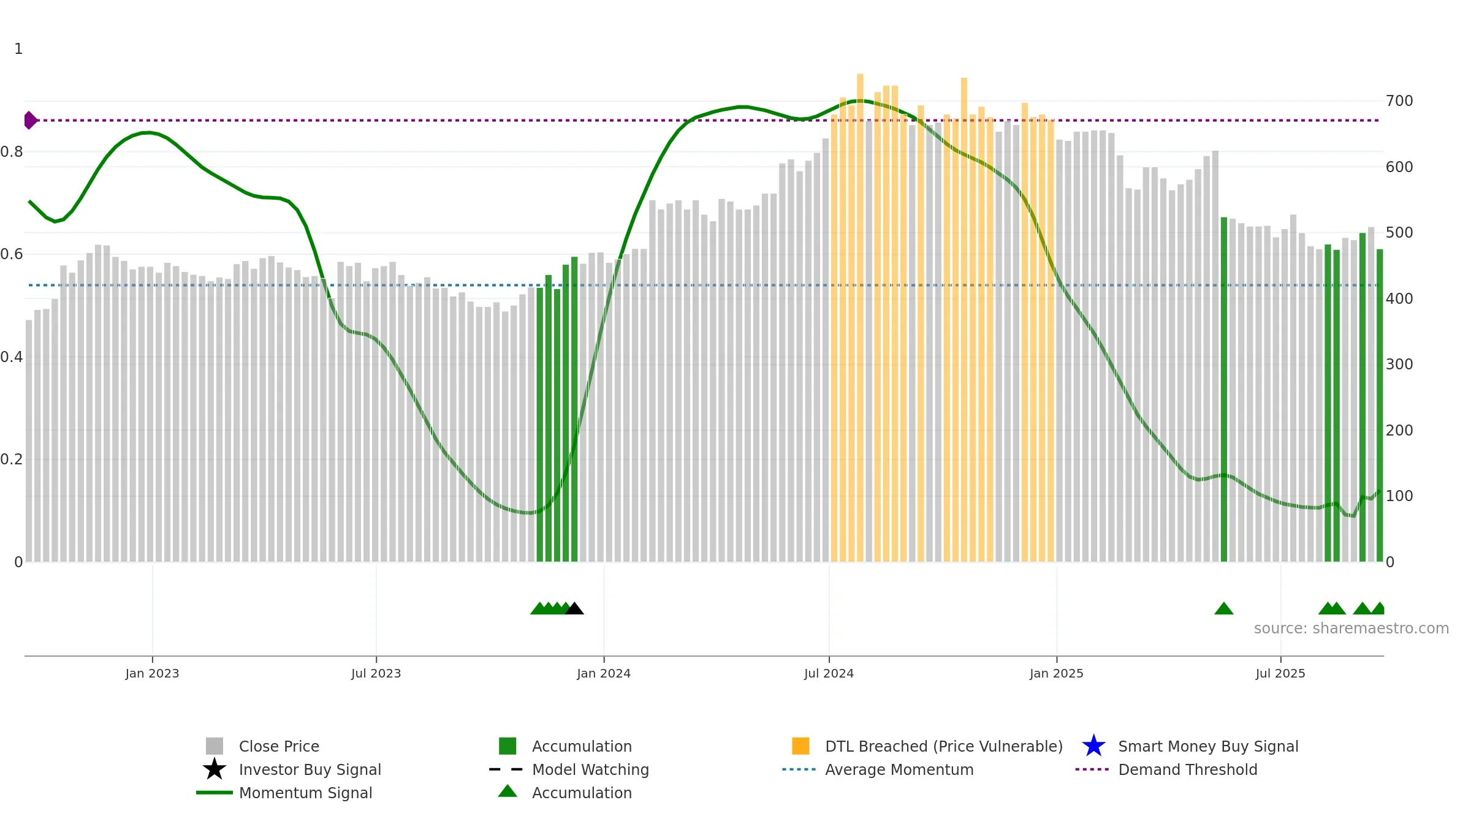
Task: Toggle the Momentum Signal legend entry
Action: pos(305,793)
